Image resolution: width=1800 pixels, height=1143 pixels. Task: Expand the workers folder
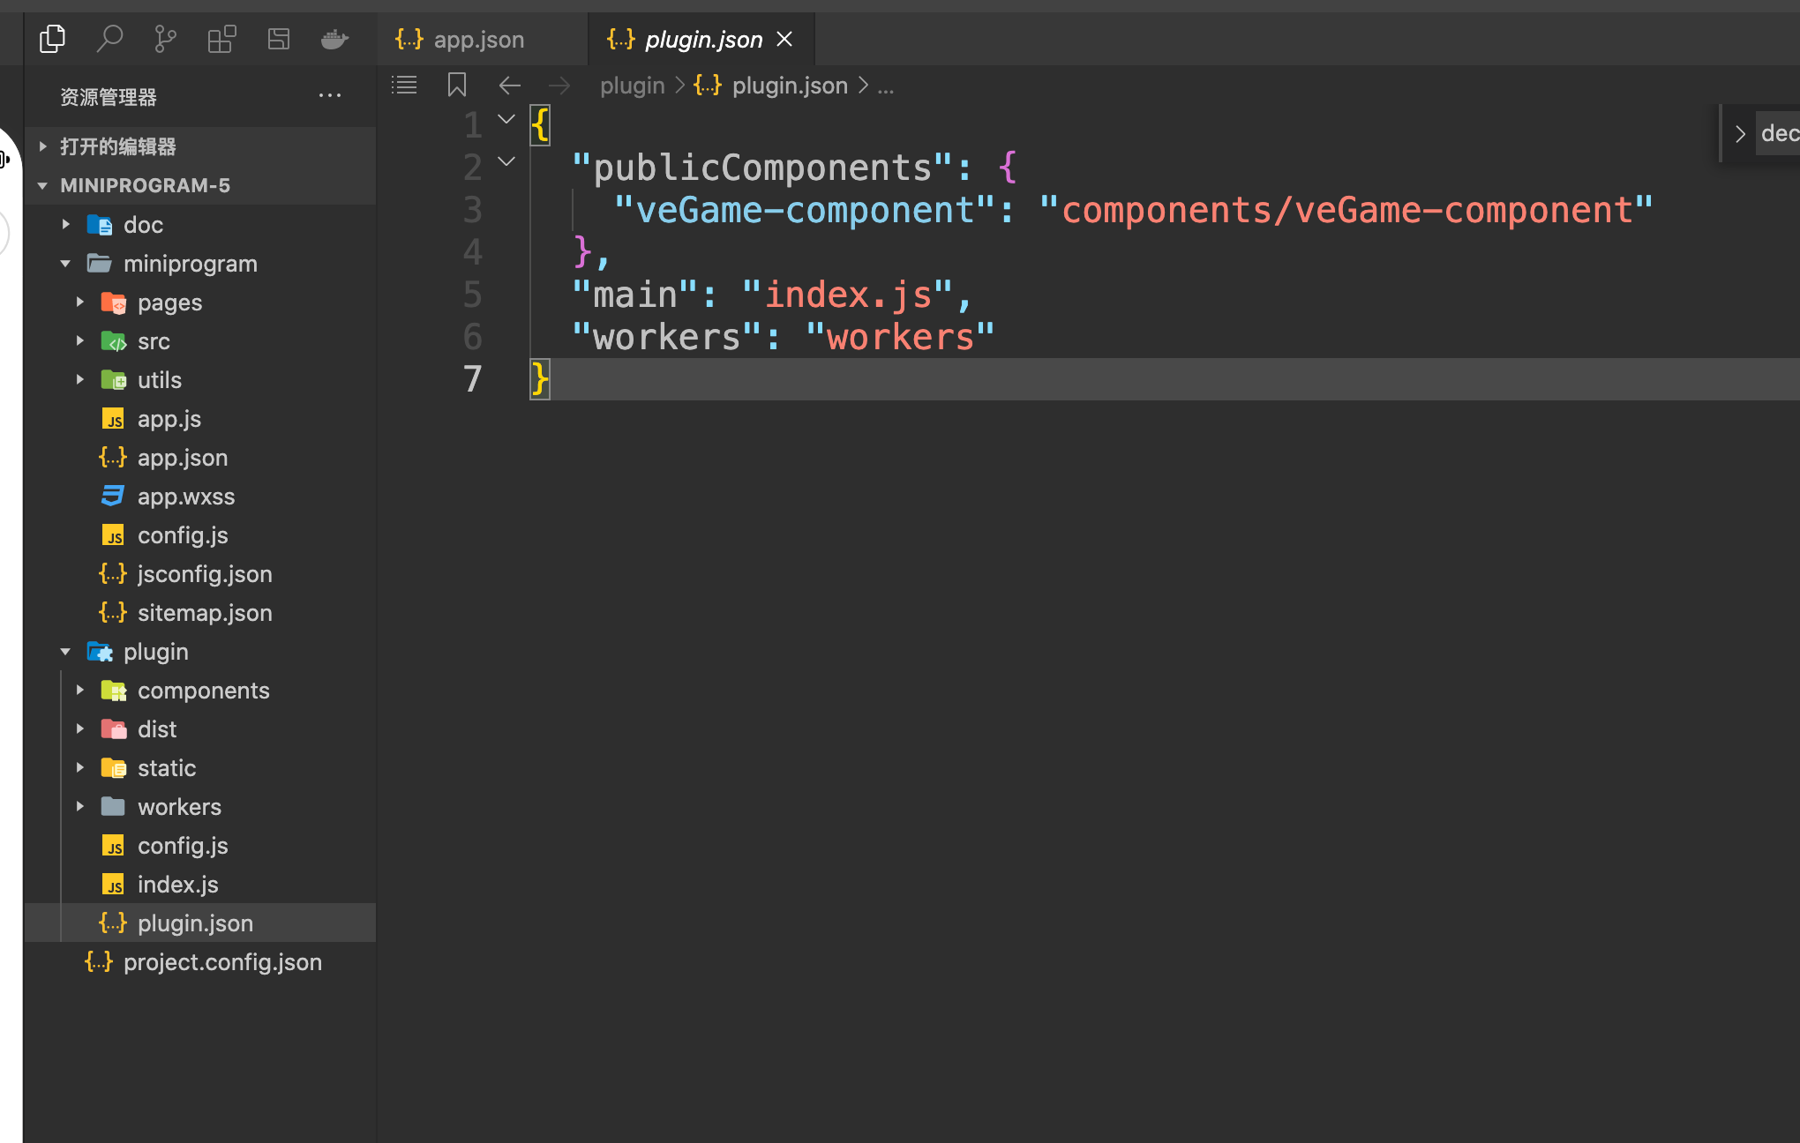(80, 807)
